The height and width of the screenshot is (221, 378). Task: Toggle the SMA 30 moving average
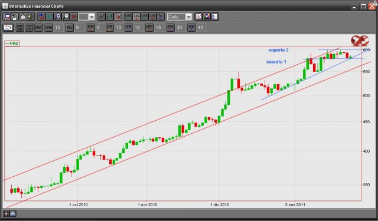(x=171, y=28)
